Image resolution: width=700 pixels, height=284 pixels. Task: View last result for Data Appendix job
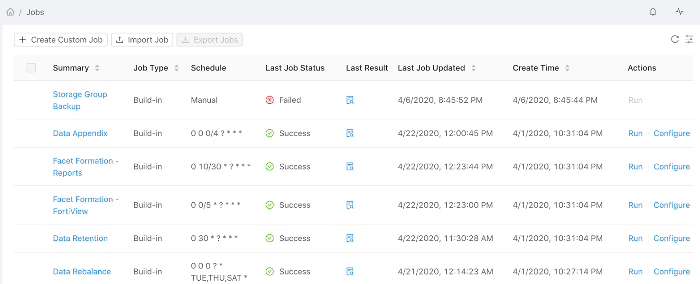click(350, 133)
